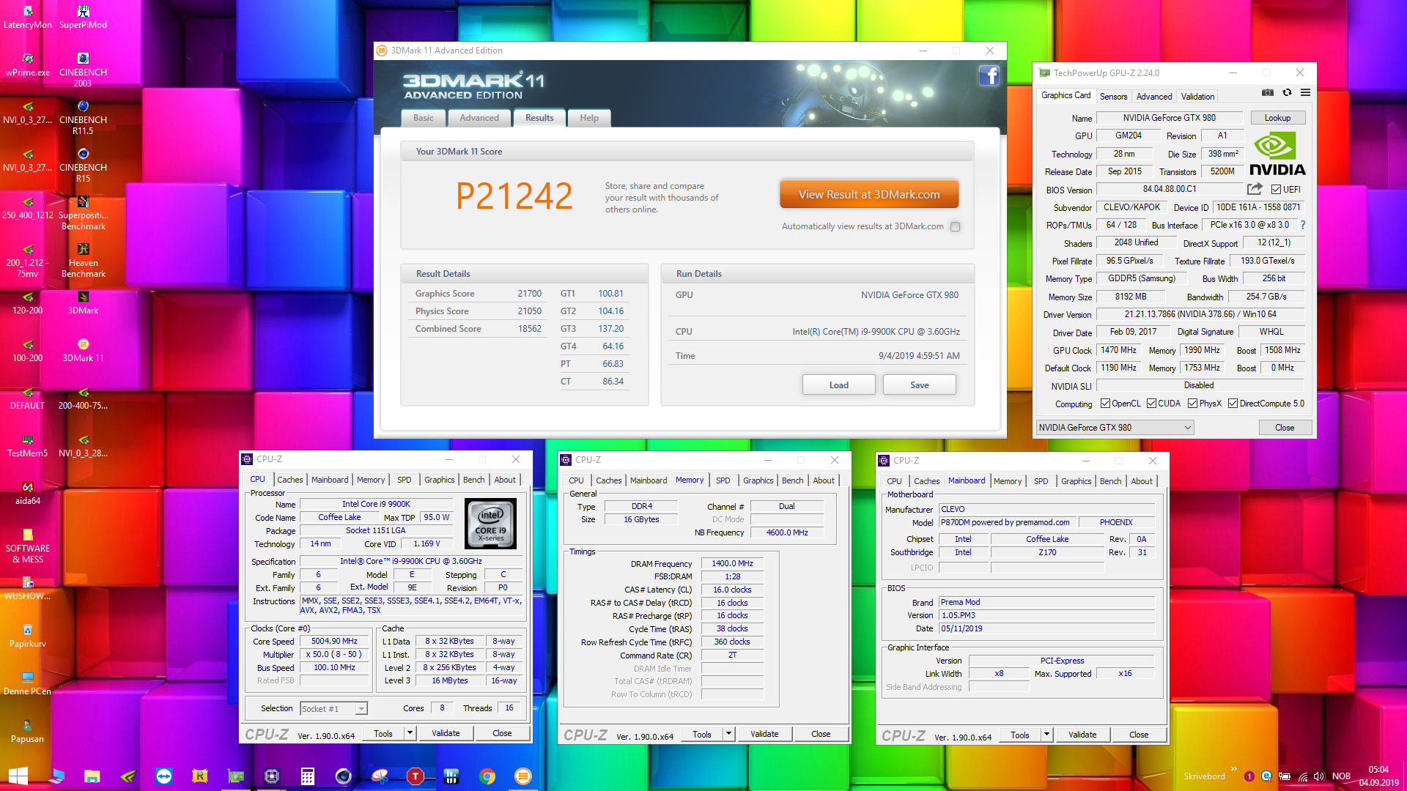Click the NVIDIA logo in GPU-Z
Screen dimensions: 1407x791
[1277, 154]
